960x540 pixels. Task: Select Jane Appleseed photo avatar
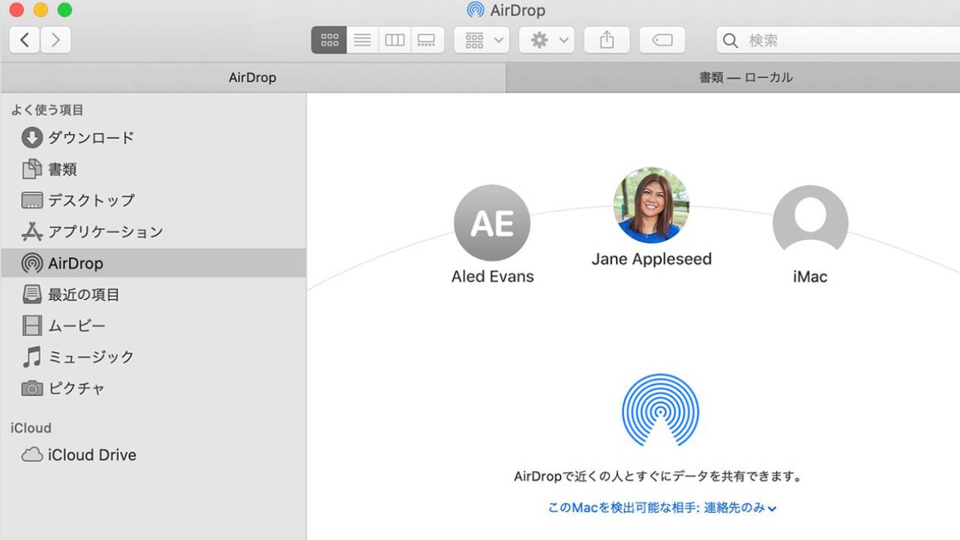coord(651,205)
